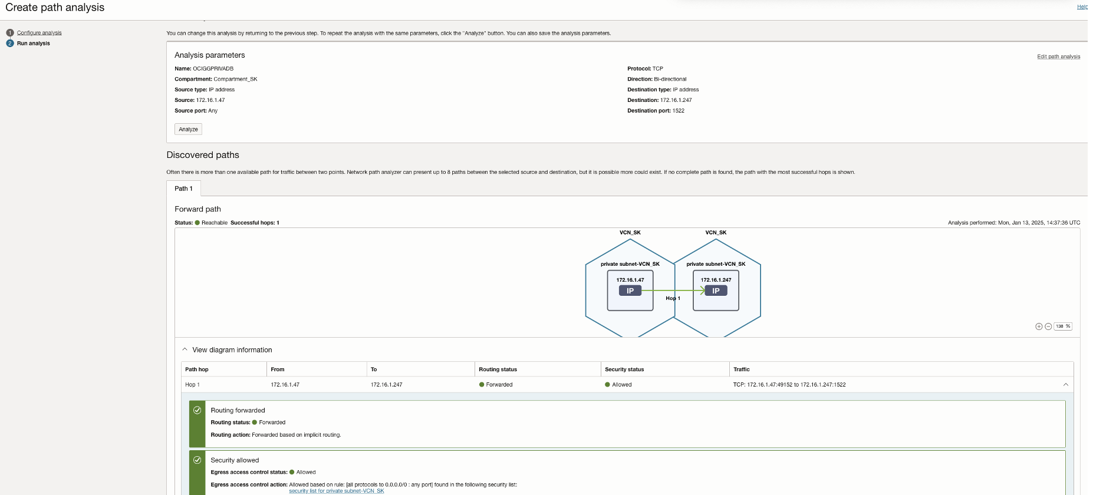Image resolution: width=1093 pixels, height=495 pixels.
Task: Select the source IP icon 172.16.1.47
Action: point(630,291)
